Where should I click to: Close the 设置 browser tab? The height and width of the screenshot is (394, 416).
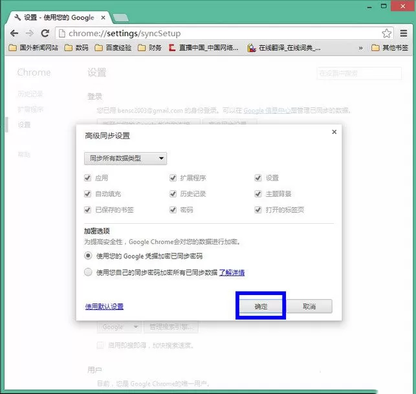point(104,17)
